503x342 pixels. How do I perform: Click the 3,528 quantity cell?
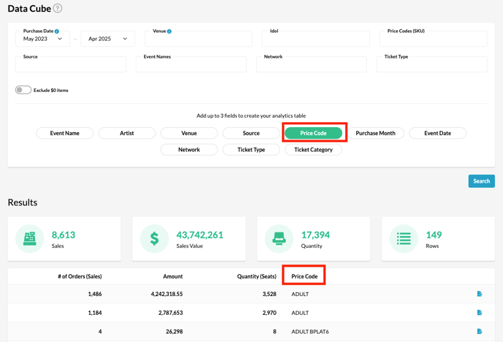(270, 294)
